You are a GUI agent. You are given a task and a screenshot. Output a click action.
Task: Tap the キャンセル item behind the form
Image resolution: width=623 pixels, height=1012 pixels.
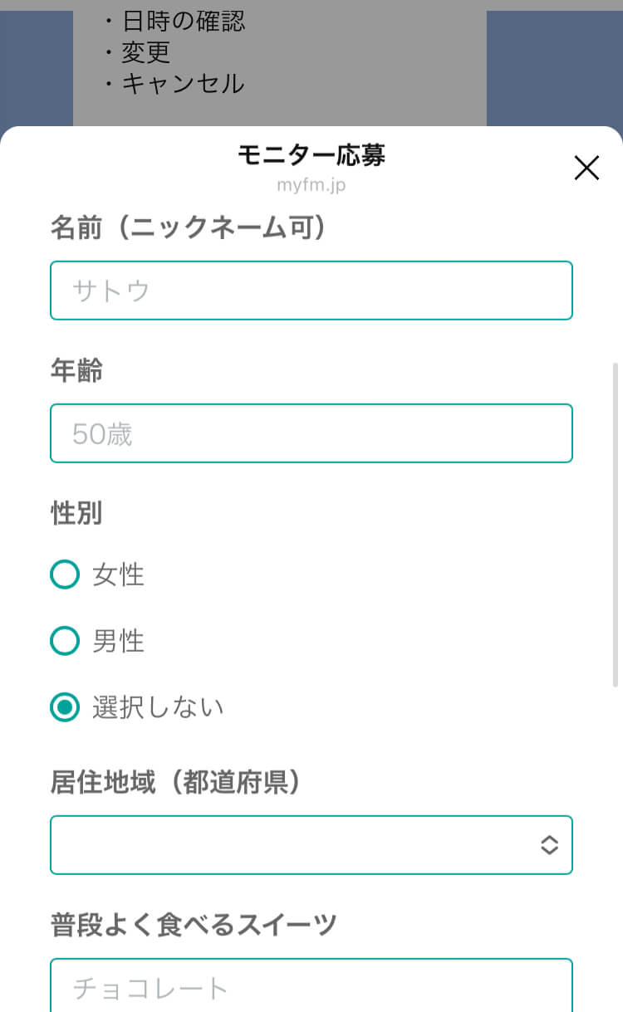click(x=183, y=83)
